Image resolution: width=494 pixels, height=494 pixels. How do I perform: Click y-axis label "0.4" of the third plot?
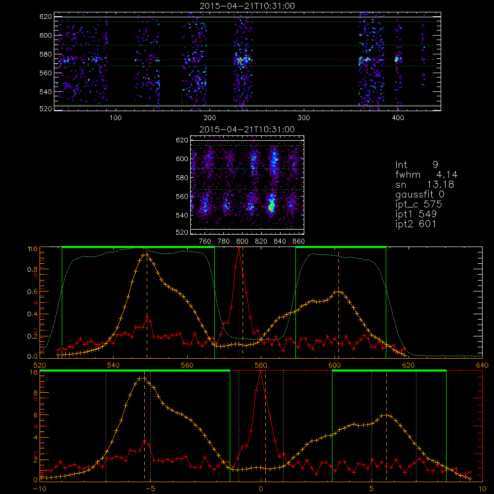(32, 314)
